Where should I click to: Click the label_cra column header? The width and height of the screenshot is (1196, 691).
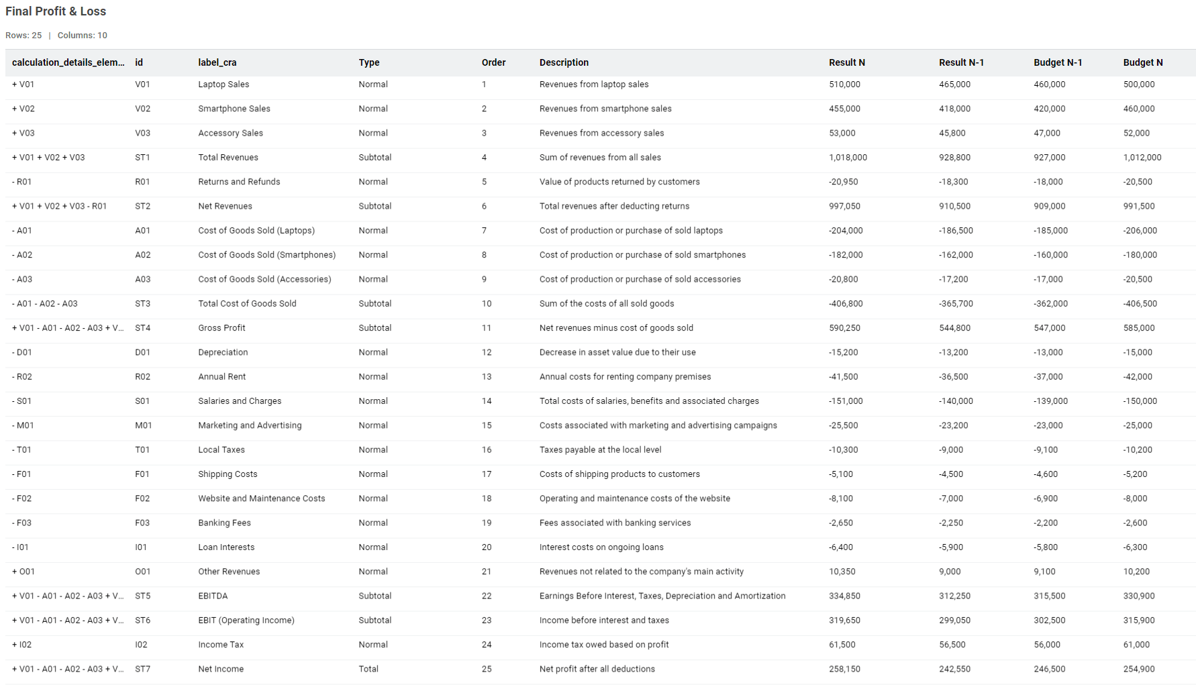click(x=217, y=62)
